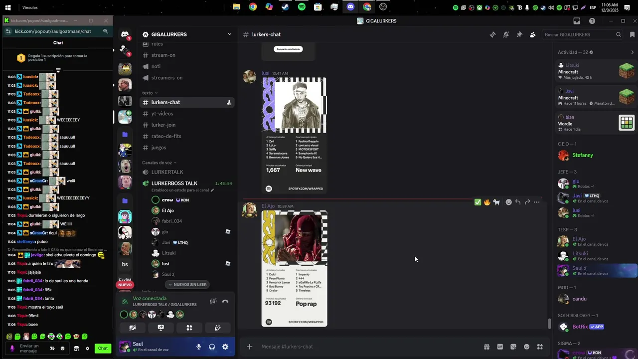
Task: Toggle the member list icon
Action: click(x=532, y=34)
